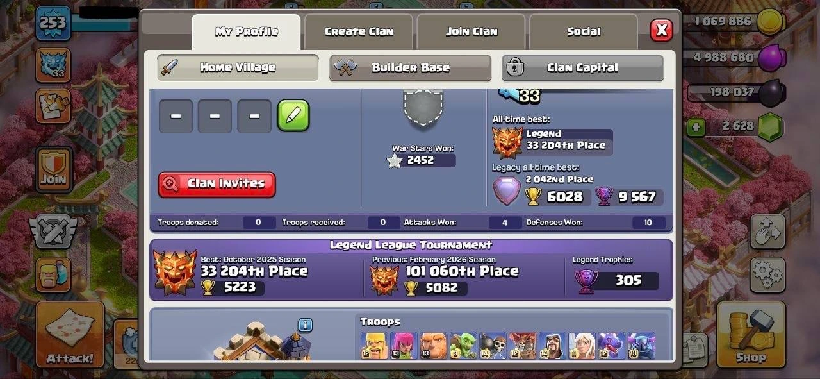Click the green plus gems icon

[696, 127]
